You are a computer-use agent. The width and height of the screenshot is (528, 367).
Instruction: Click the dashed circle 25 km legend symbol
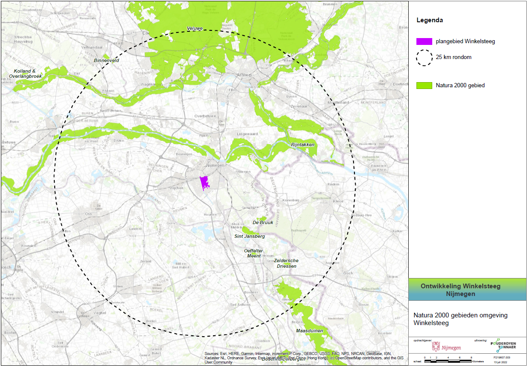pos(424,58)
